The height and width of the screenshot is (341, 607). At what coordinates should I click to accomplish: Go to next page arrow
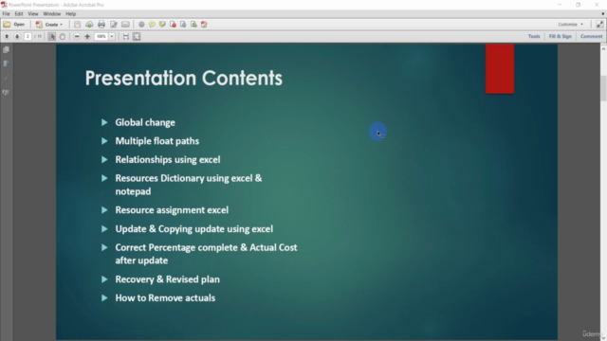point(17,36)
